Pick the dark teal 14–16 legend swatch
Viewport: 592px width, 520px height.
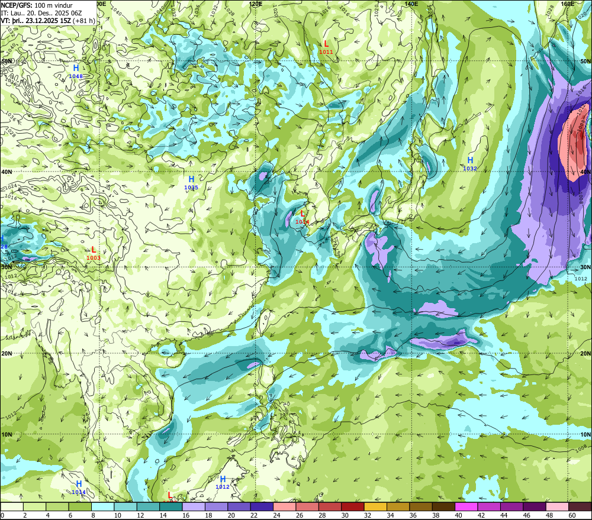pos(171,507)
